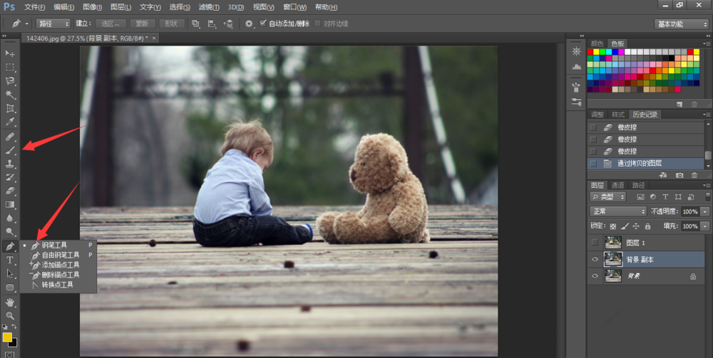Select the Clone Stamp tool
The height and width of the screenshot is (358, 713).
[10, 163]
